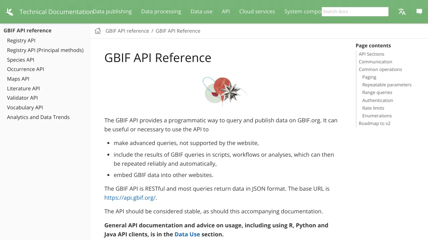Viewport: 428px width, 240px height.
Task: Open Validator API in the sidebar
Action: coord(22,98)
